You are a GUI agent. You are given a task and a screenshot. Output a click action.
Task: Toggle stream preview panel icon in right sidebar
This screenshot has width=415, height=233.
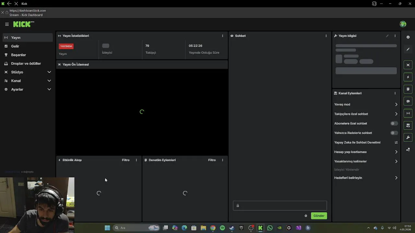(408, 65)
